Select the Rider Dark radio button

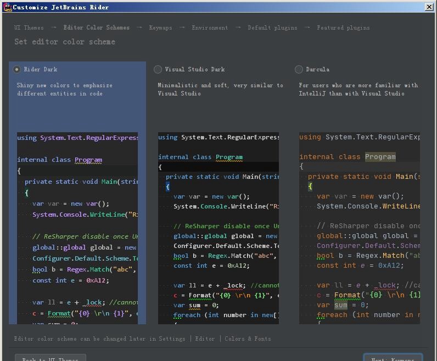(x=16, y=69)
